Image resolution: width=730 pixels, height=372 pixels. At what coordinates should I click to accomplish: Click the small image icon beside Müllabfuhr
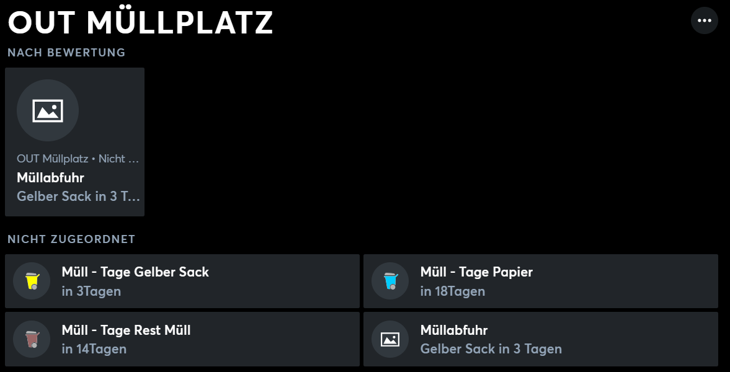click(x=390, y=339)
